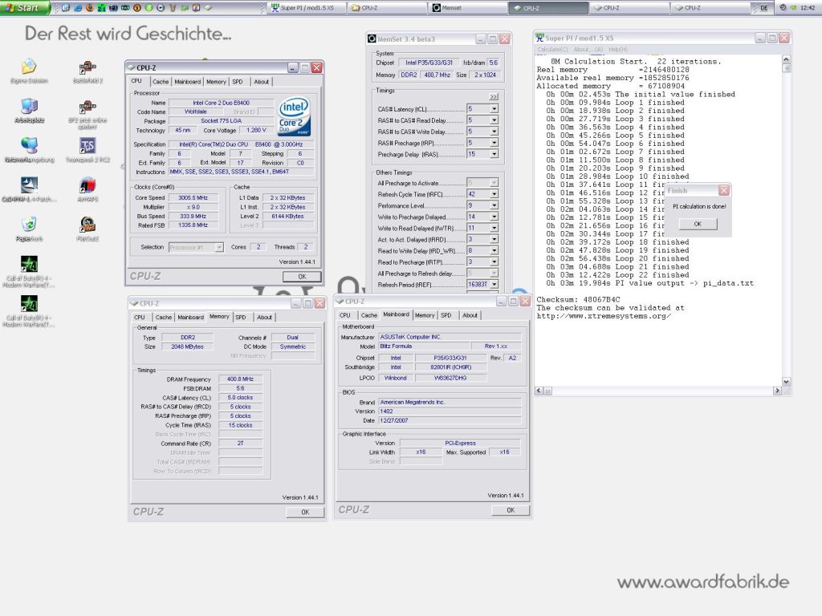The image size is (822, 616).
Task: Open Act. to Act. Delayed (tRRD) dropdown
Action: tap(494, 239)
